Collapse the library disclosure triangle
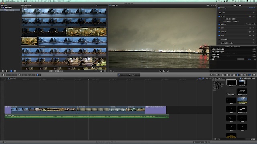This screenshot has width=257, height=144. (2, 8)
